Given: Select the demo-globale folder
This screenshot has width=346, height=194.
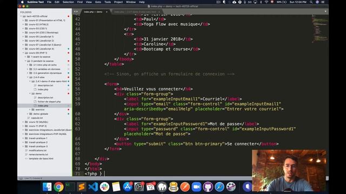Looking at the screenshot, I should (41, 114).
